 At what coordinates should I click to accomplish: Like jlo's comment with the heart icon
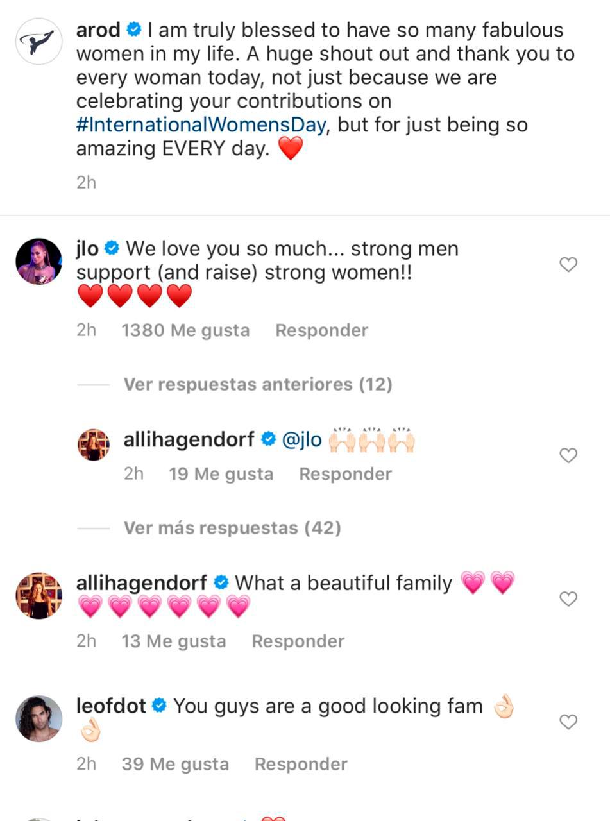[x=568, y=264]
